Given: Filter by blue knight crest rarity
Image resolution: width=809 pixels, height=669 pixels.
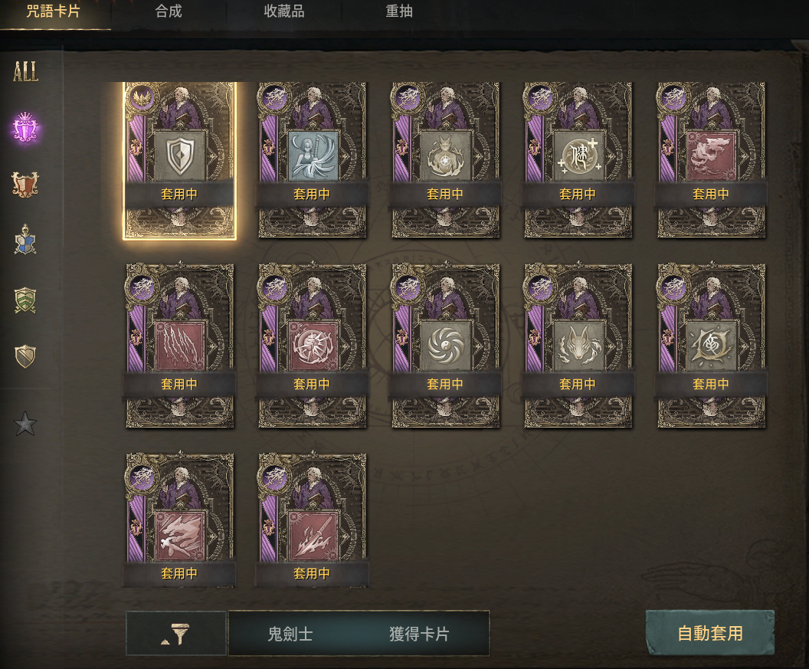Looking at the screenshot, I should [25, 240].
